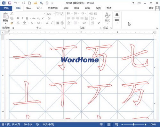The image size is (160, 127).
Task: Switch to the Calligraphy (书法) tab
Action: point(109,8)
